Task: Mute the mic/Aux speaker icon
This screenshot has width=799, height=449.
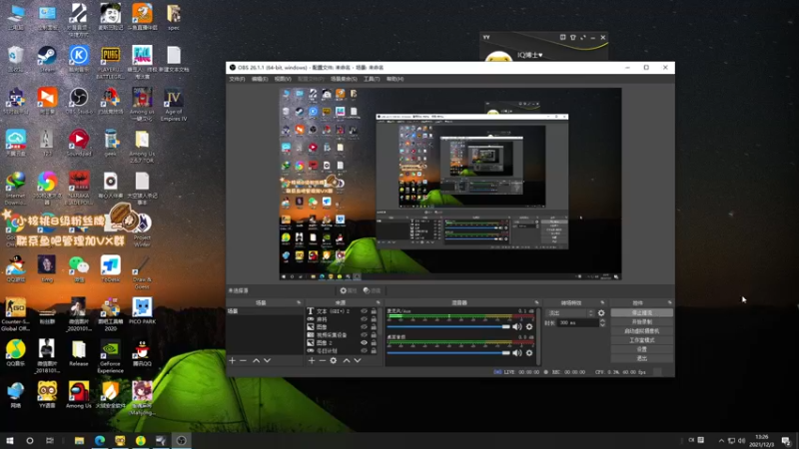Action: pos(517,327)
